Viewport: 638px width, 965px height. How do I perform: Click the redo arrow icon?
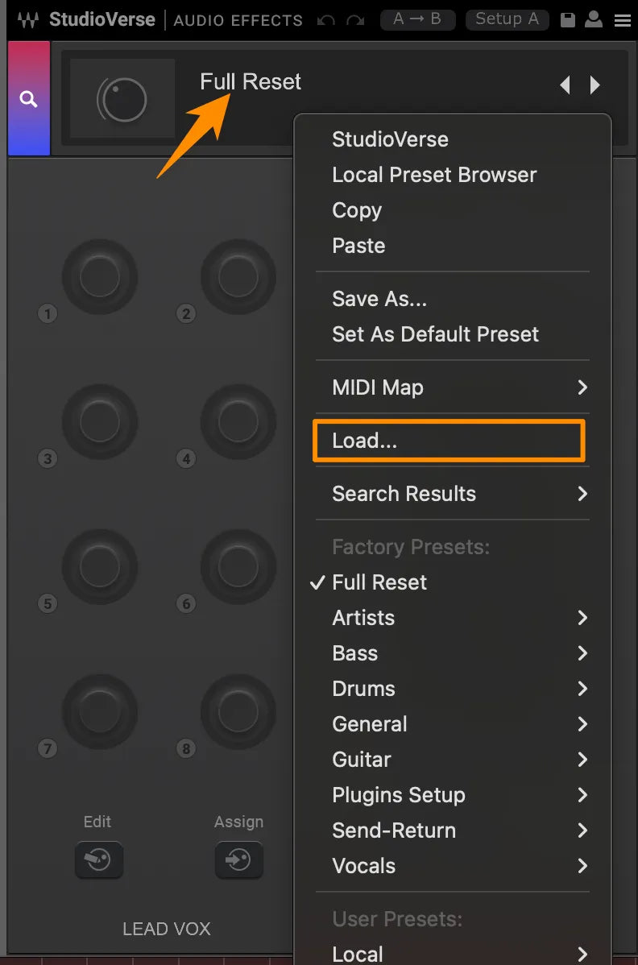coord(355,20)
